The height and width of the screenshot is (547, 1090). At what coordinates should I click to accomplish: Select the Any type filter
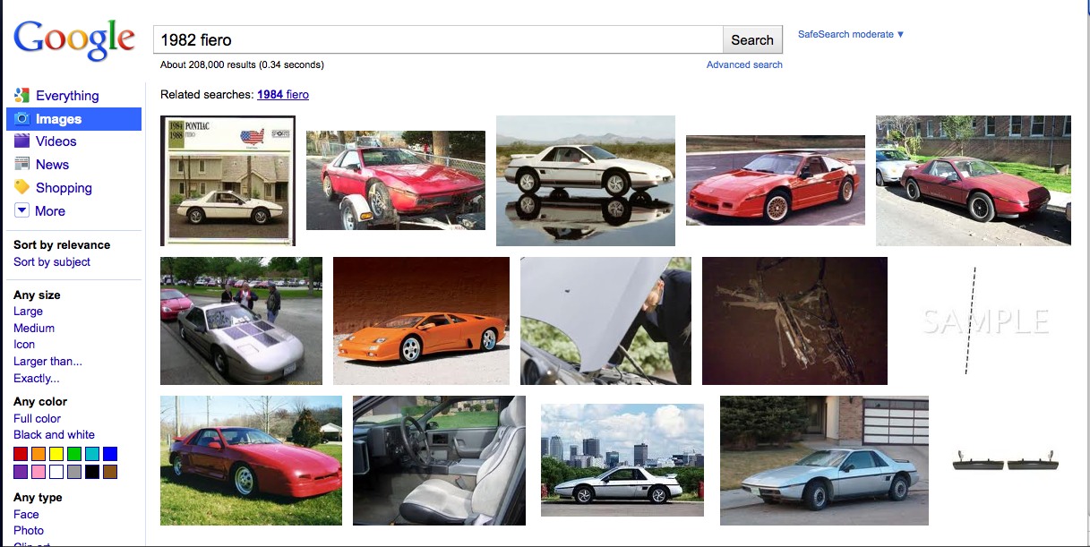38,497
